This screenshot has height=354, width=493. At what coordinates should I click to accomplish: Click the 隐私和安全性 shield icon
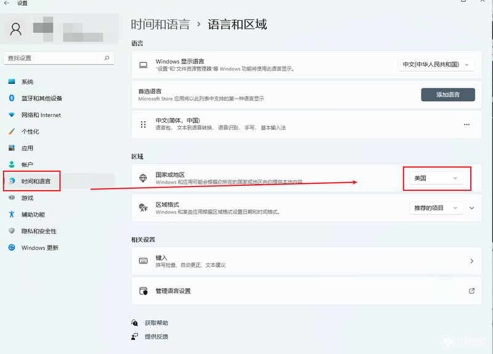pos(12,231)
